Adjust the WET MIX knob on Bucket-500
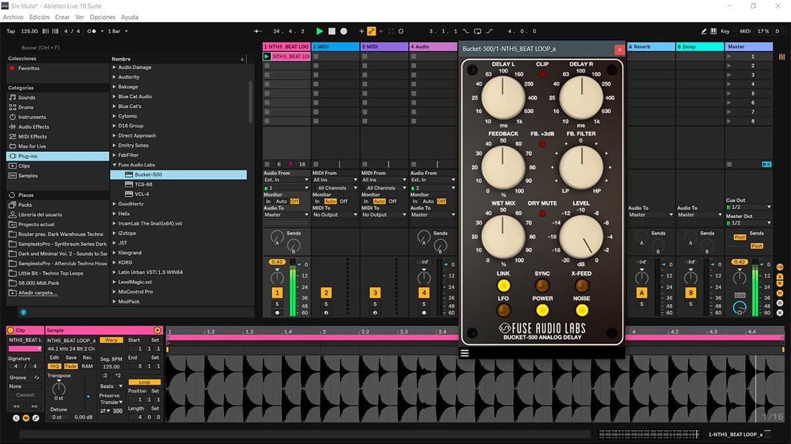The image size is (791, 444). 504,236
